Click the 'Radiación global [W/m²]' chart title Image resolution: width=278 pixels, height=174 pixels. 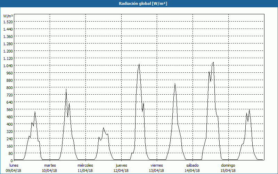(139, 3)
